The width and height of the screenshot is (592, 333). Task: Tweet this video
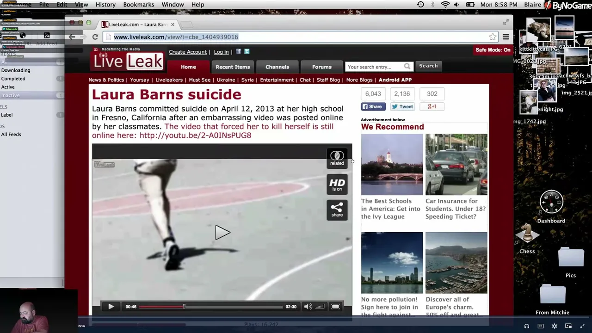tap(403, 107)
